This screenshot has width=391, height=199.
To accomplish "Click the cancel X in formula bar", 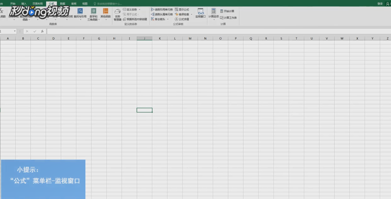I will pyautogui.click(x=27, y=31).
